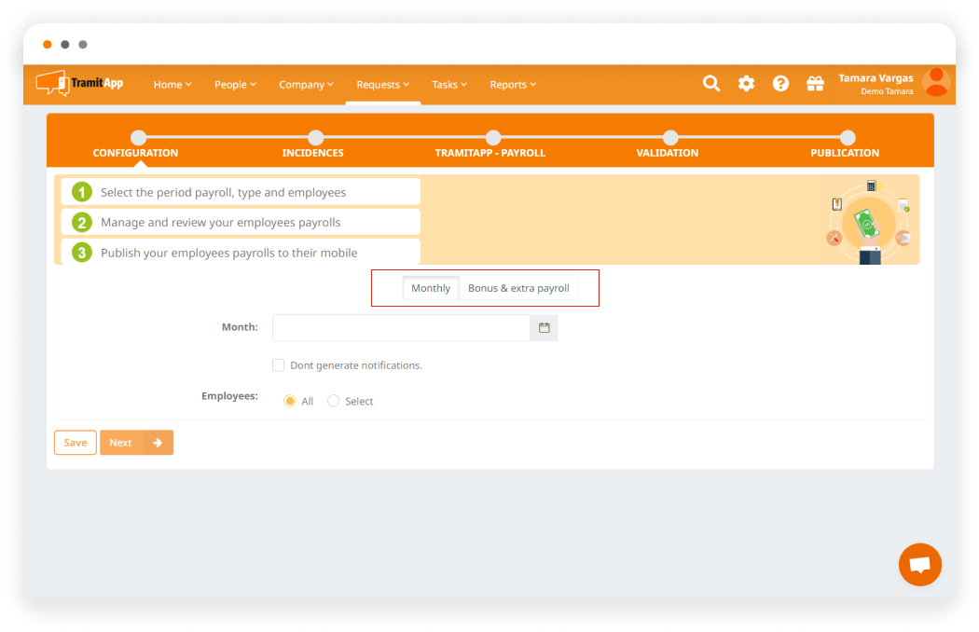Screen dimensions: 979x632
Task: Open the orange chat support bubble
Action: pyautogui.click(x=919, y=565)
